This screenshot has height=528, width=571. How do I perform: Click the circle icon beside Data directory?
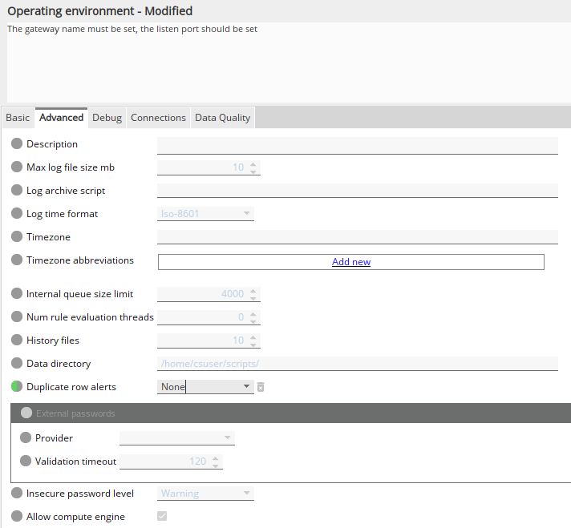[17, 364]
